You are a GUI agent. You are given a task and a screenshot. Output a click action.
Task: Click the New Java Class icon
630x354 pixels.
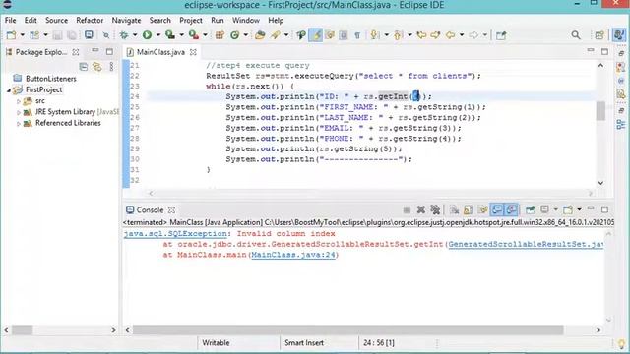click(234, 35)
